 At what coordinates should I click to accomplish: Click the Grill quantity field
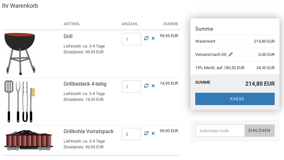click(x=131, y=39)
